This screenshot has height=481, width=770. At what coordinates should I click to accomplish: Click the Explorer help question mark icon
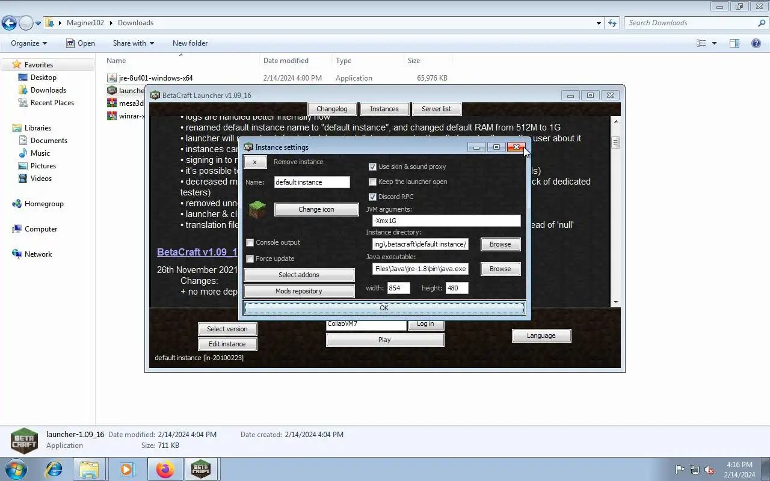[756, 43]
